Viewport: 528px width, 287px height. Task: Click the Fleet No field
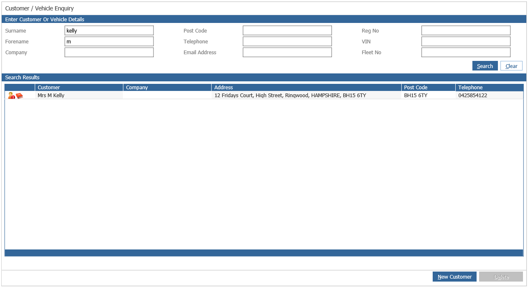tap(466, 52)
